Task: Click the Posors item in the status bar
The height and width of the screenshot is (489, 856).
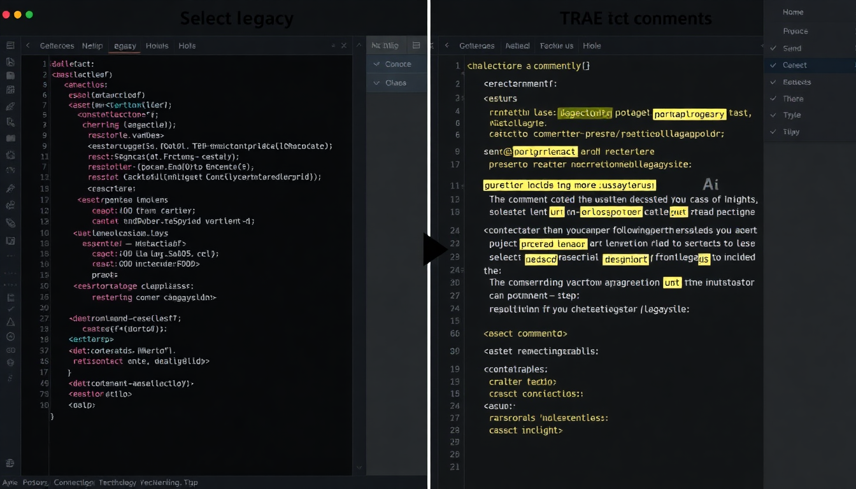Action: pos(35,483)
